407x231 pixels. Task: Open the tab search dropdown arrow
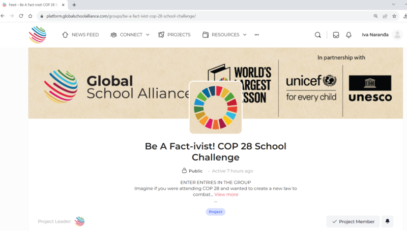(x=393, y=5)
